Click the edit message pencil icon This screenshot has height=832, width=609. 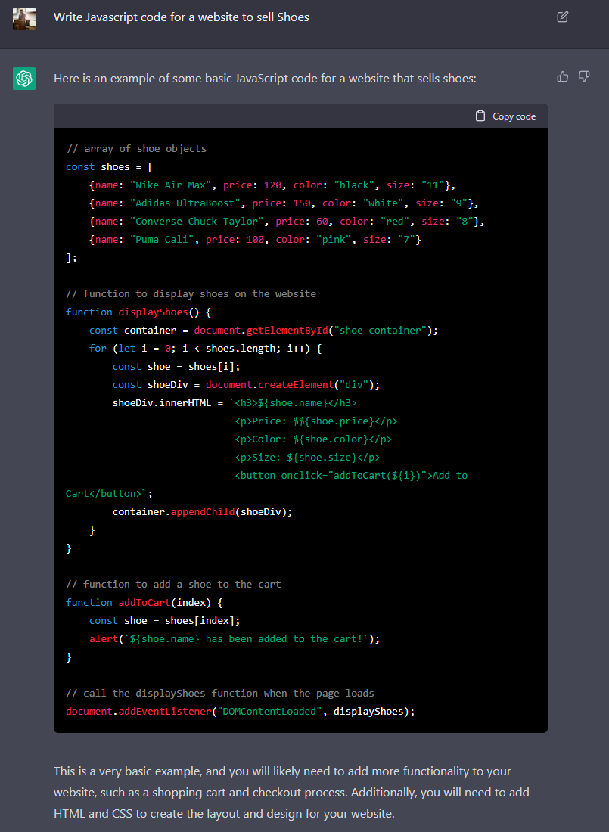pos(562,17)
